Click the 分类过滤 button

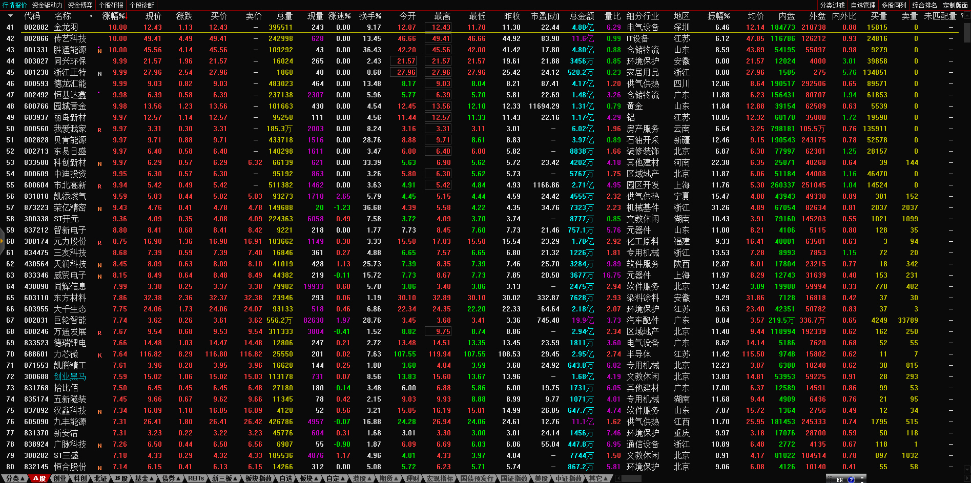(x=832, y=5)
